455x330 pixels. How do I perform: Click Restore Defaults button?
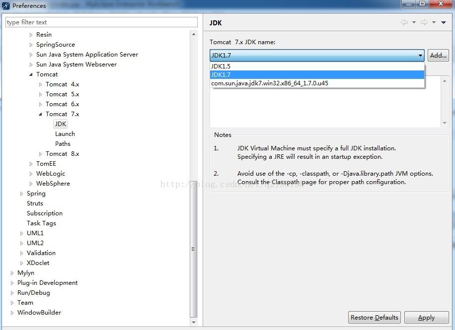(375, 318)
